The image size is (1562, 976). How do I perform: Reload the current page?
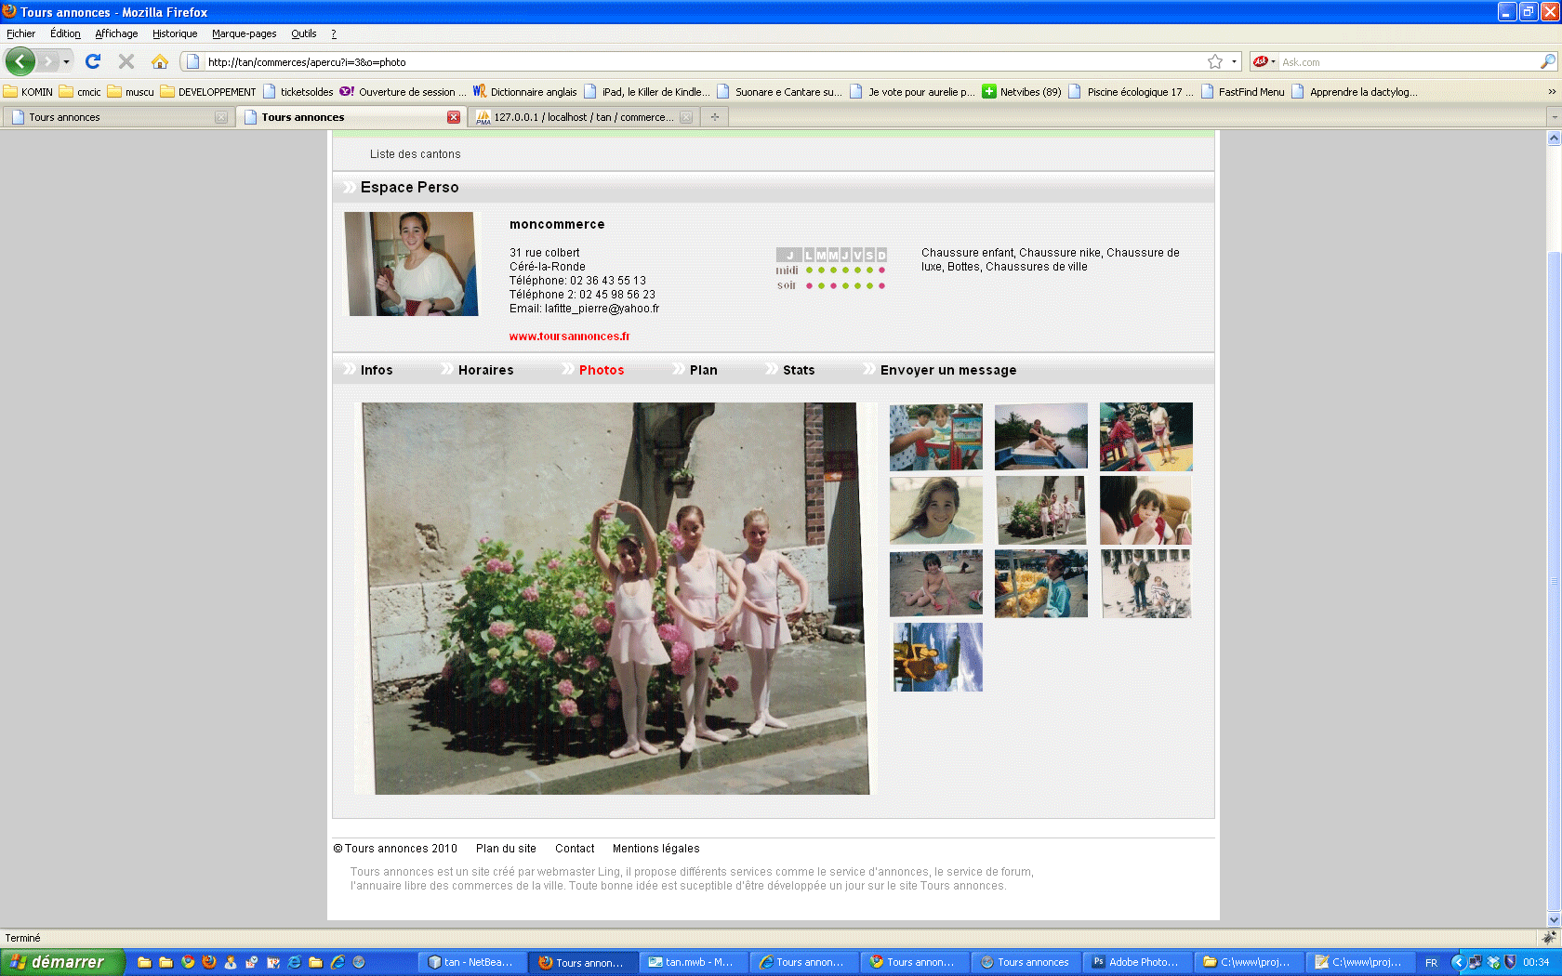pyautogui.click(x=93, y=61)
